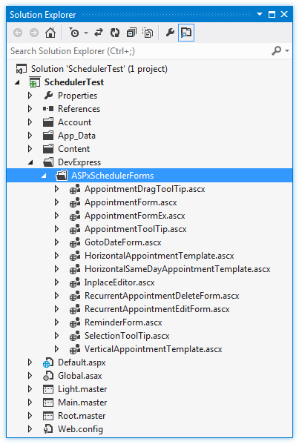Screen dimensions: 299x444
Task: Select the SchedulerTest project node
Action: pyautogui.click(x=74, y=82)
